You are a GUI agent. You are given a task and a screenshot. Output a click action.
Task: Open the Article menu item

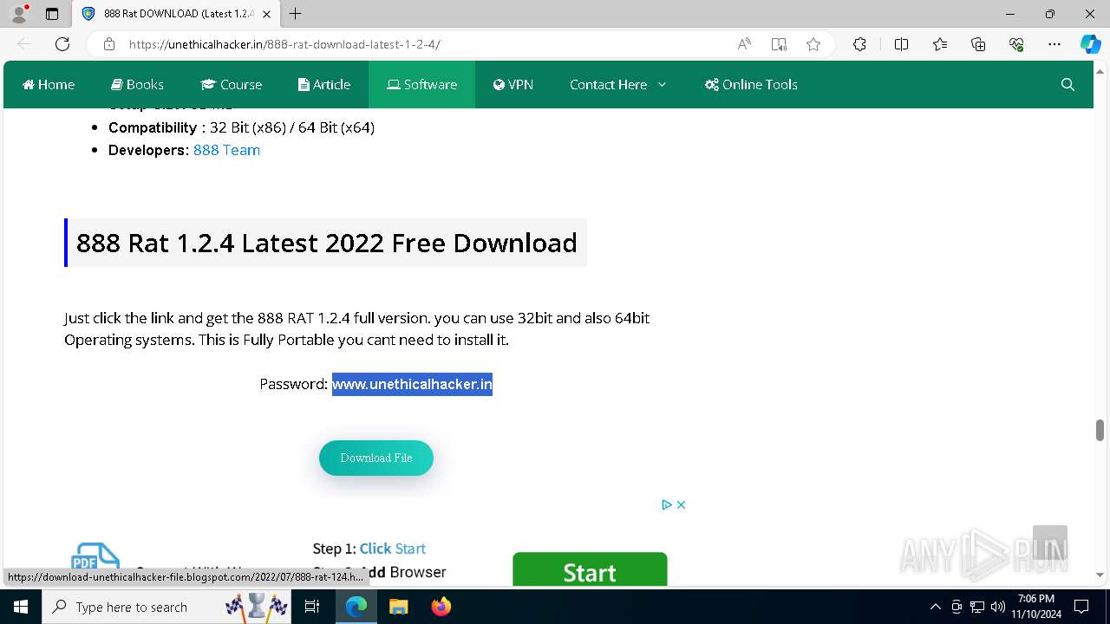click(x=324, y=84)
